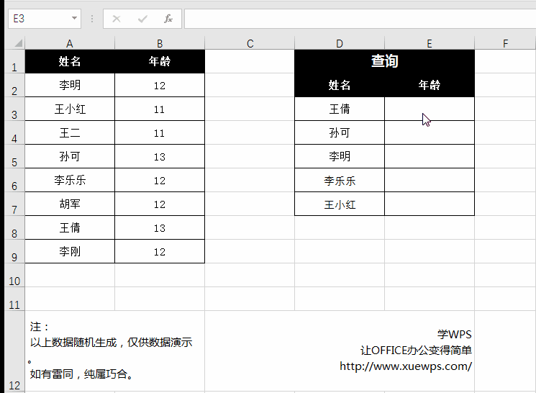This screenshot has height=393, width=536.
Task: Select empty age cell E5 beside query 李明
Action: pyautogui.click(x=430, y=156)
